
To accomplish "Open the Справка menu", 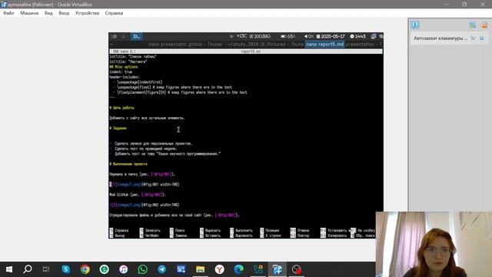I will pos(114,13).
